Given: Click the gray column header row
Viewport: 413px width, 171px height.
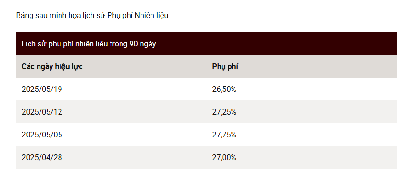Looking at the screenshot, I should click(207, 66).
